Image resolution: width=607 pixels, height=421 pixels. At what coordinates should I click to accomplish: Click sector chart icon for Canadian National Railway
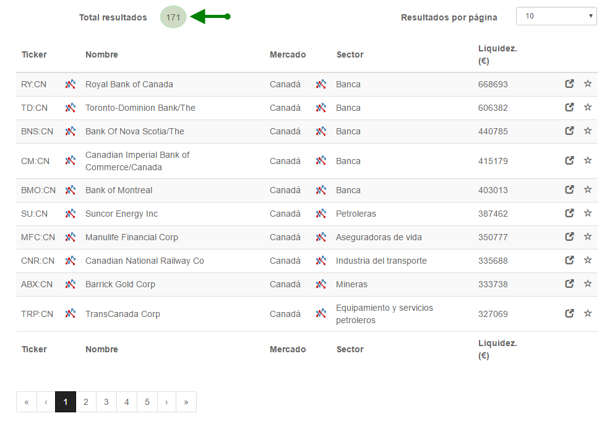pos(321,261)
